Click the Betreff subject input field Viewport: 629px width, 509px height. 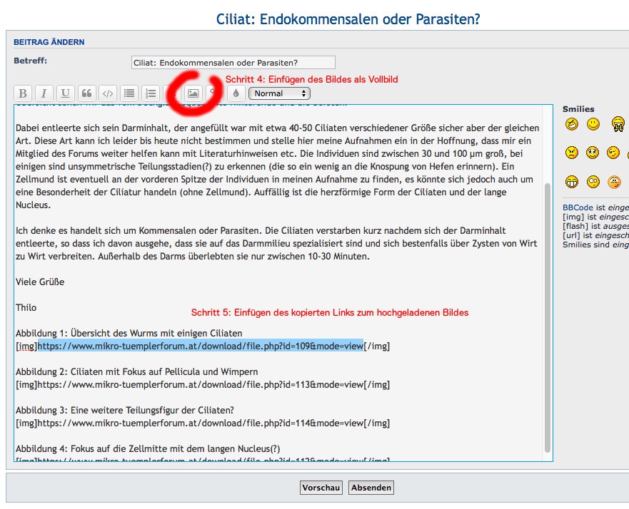pyautogui.click(x=233, y=63)
